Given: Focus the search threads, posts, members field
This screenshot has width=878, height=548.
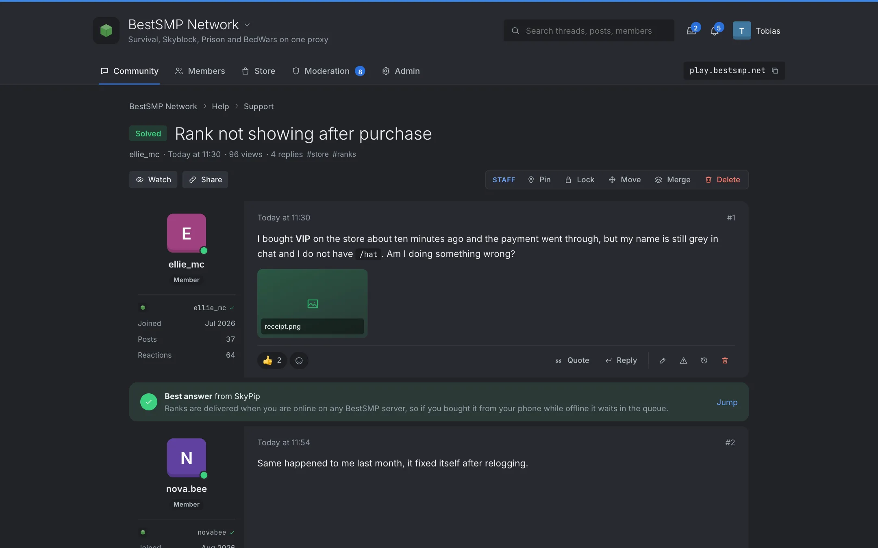Looking at the screenshot, I should [x=589, y=30].
